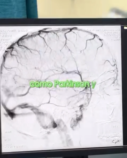
Task: Click the yellow folder icon at top-right edge
Action: coord(125,28)
